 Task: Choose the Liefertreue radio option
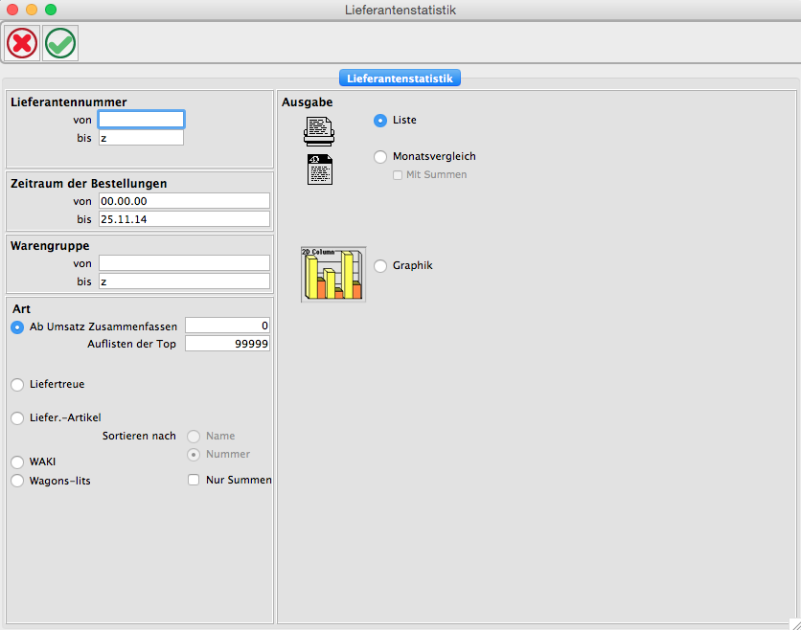point(17,385)
